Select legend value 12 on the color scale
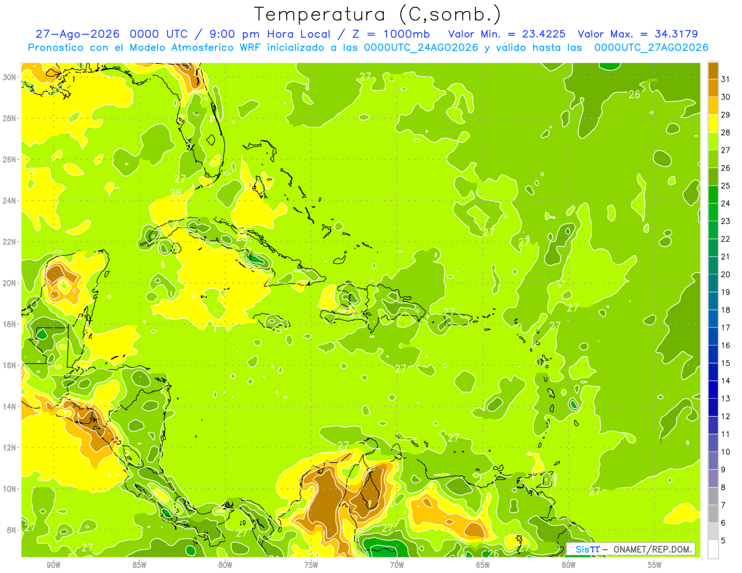The image size is (742, 573). coord(726,416)
